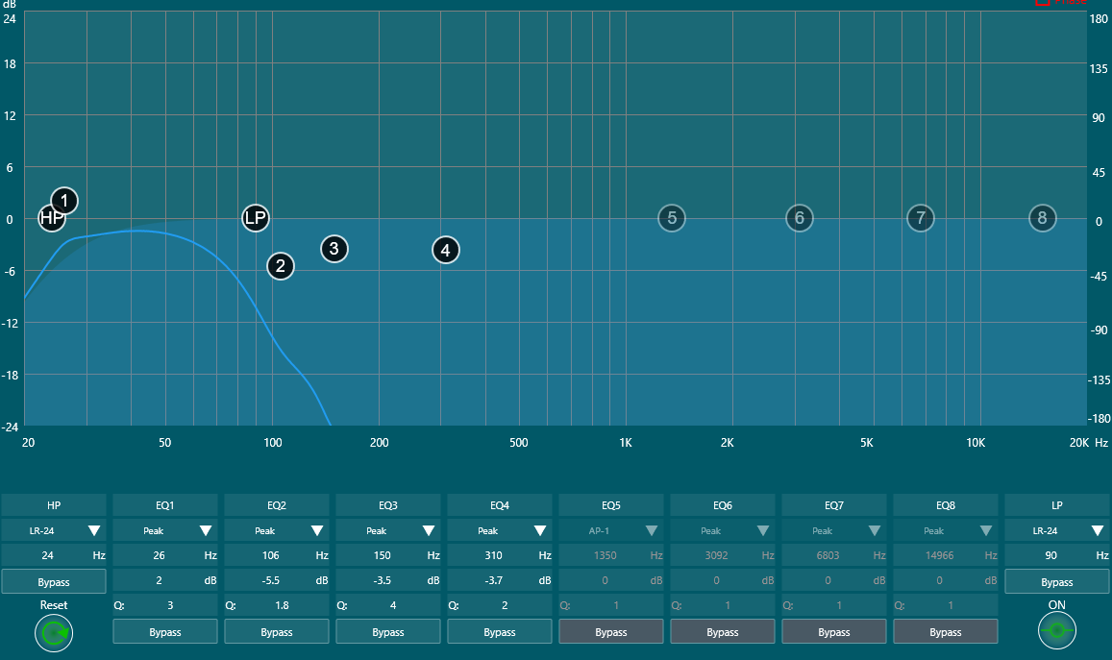
Task: Select the dimmed EQ node 6
Action: 799,218
